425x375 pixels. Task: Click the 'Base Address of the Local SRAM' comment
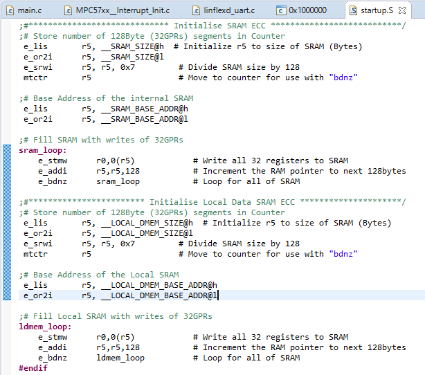(99, 275)
